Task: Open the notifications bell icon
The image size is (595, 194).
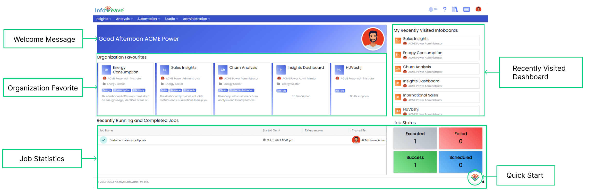Action: [x=431, y=10]
